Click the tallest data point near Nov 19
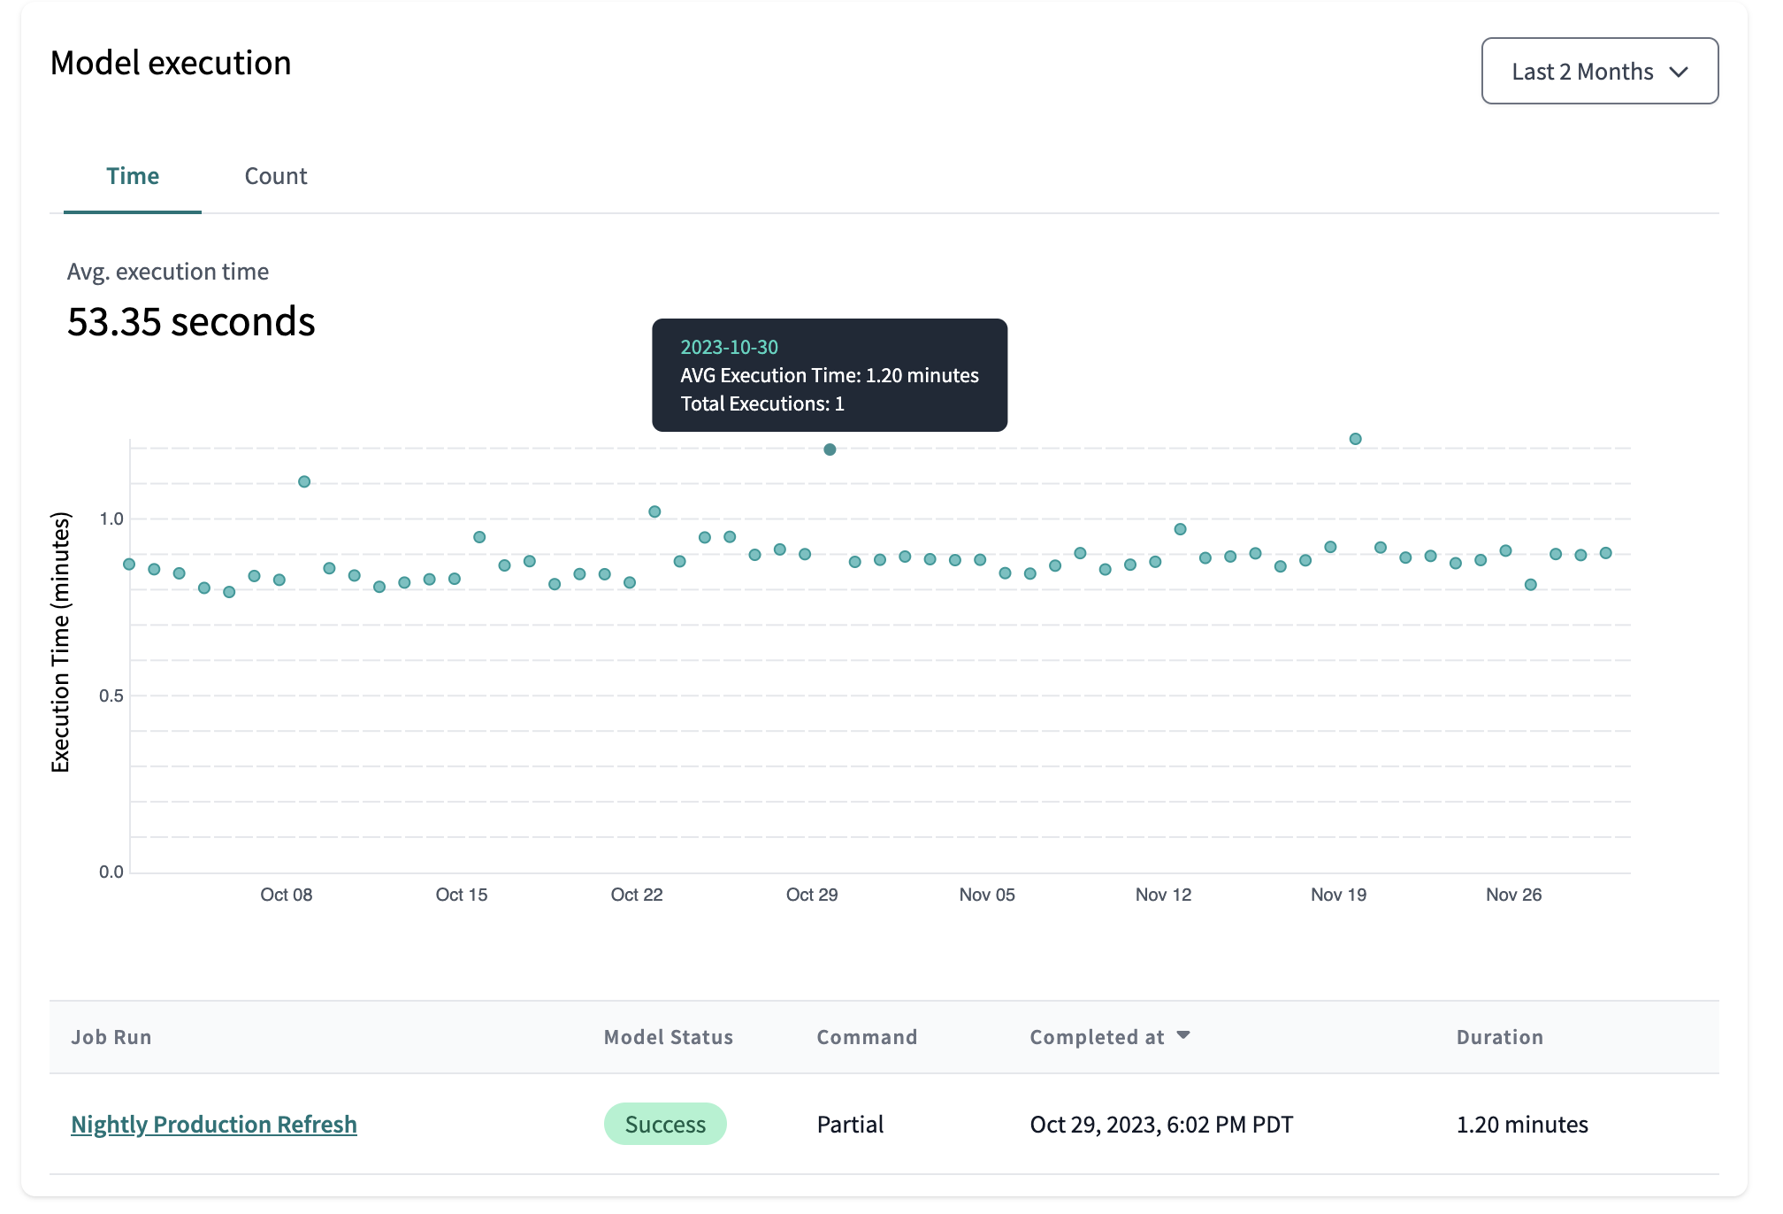The image size is (1783, 1214). coord(1355,437)
